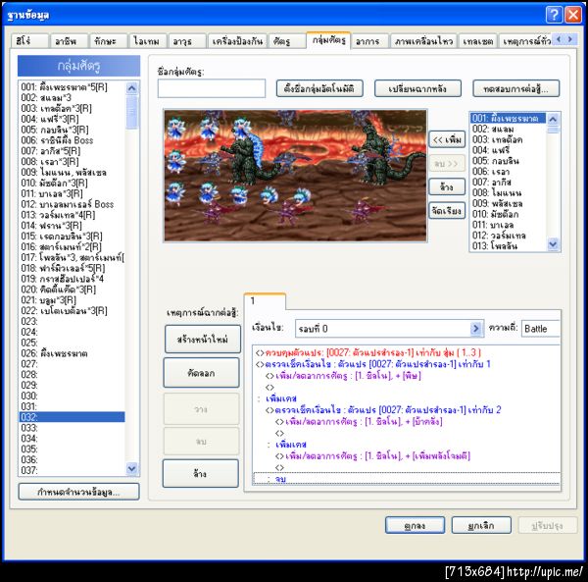Switch to the ฮีโร่ tab
The image size is (588, 582).
[x=29, y=41]
